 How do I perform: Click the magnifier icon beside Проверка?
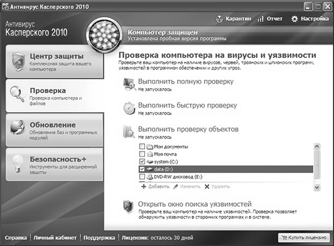[x=17, y=94]
